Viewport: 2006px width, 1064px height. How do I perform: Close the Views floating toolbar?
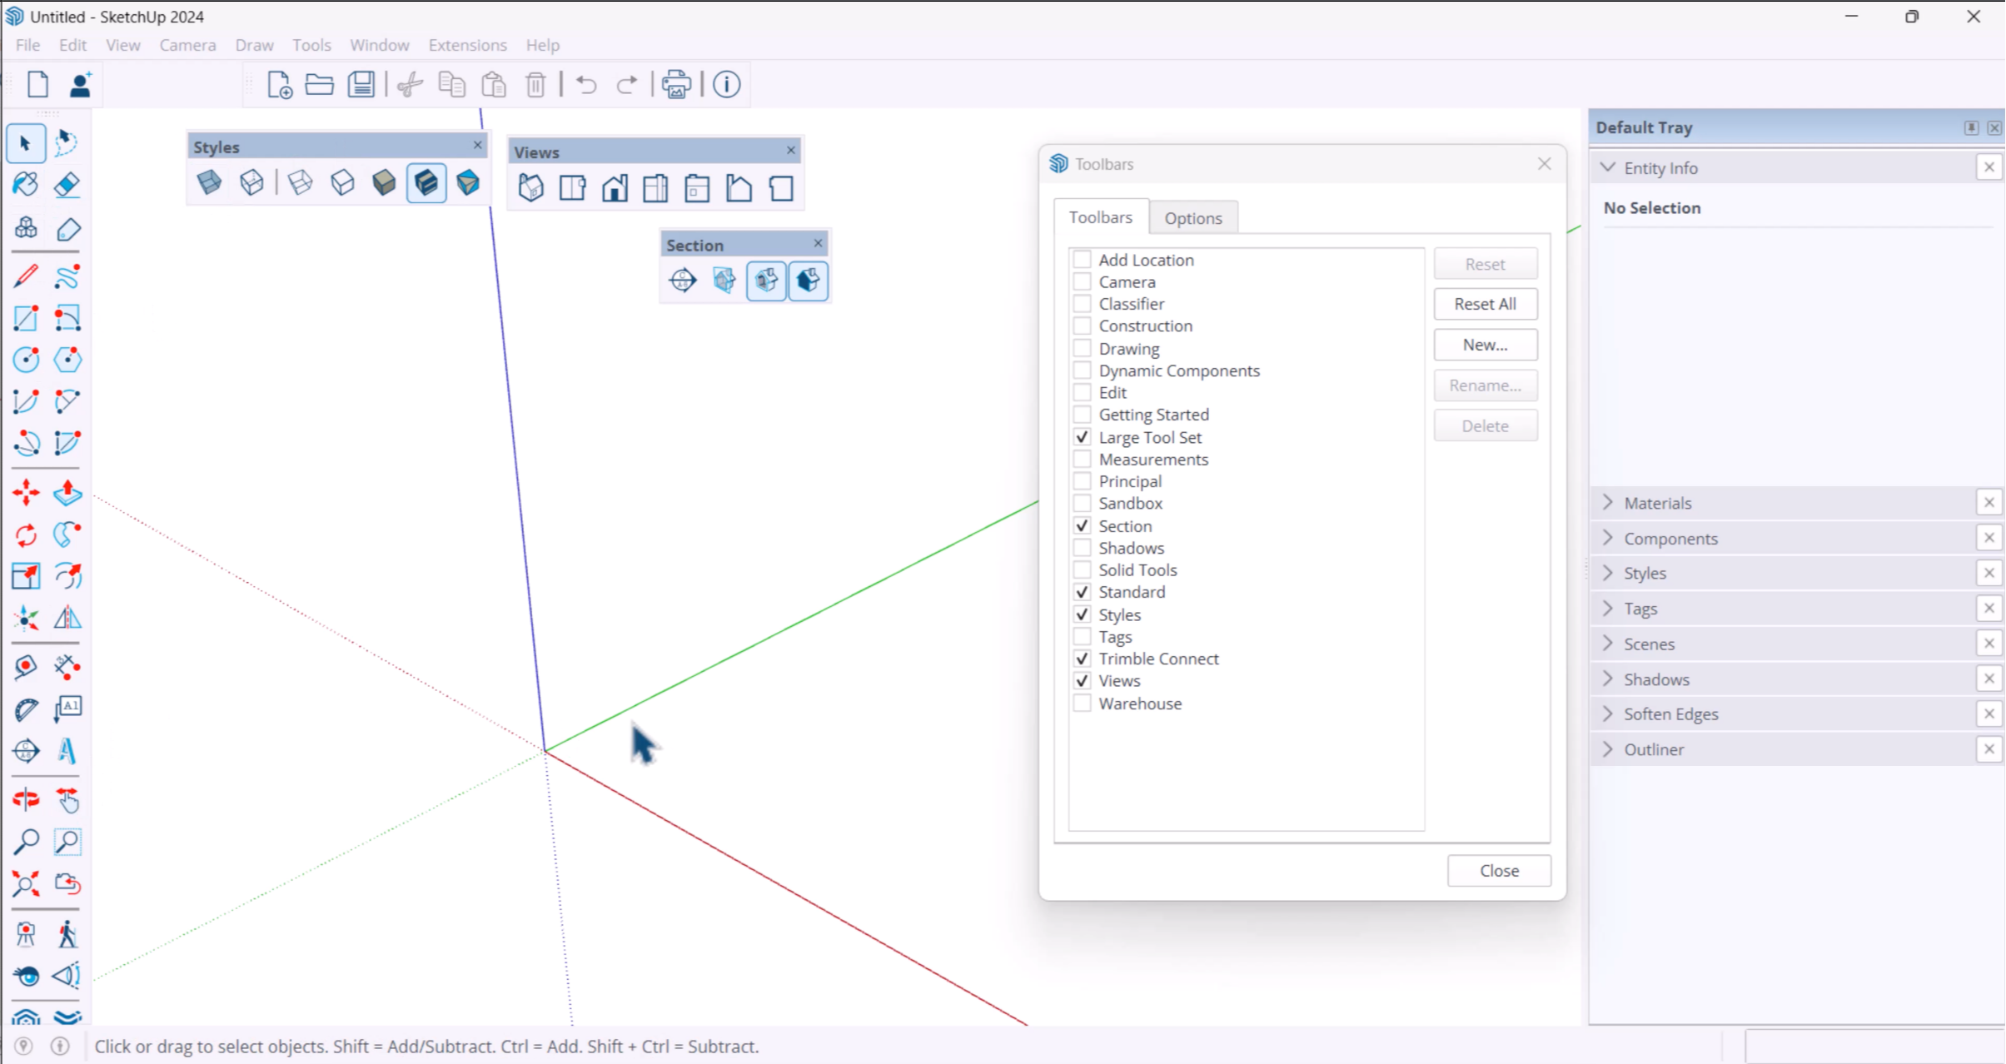791,151
